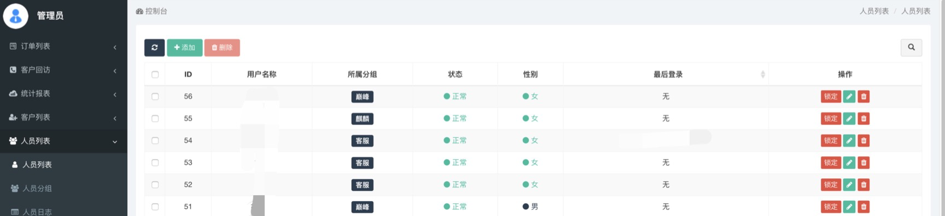
Task: Toggle the select-all checkbox in table header
Action: tap(155, 74)
